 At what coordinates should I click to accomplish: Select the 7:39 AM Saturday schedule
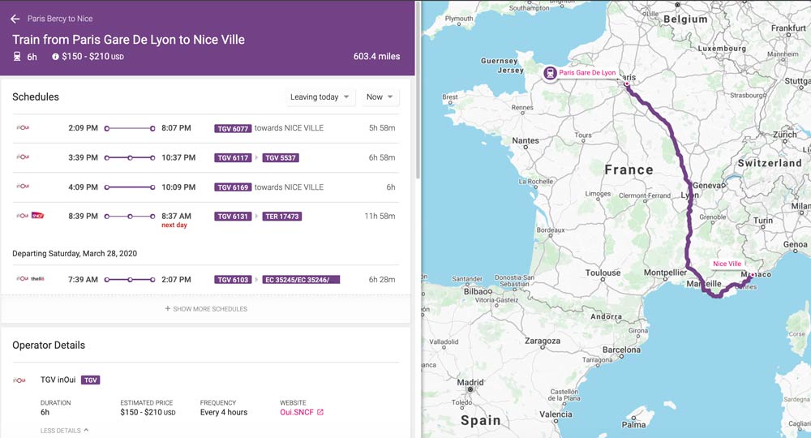coord(206,280)
